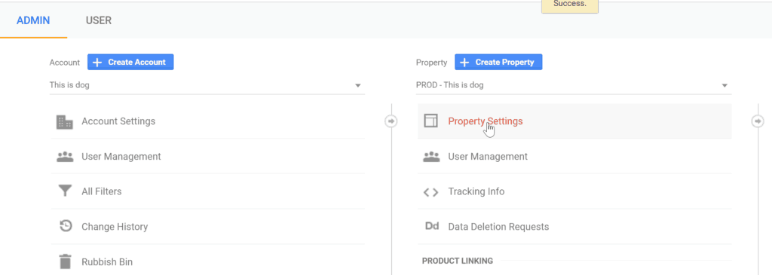Viewport: 772px width, 275px height.
Task: Click the Create Property button
Action: click(498, 63)
